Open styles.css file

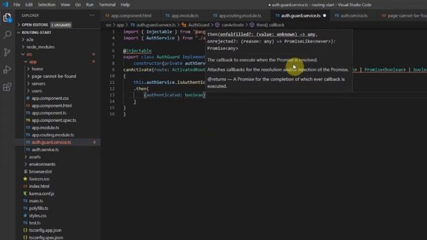tap(38, 216)
